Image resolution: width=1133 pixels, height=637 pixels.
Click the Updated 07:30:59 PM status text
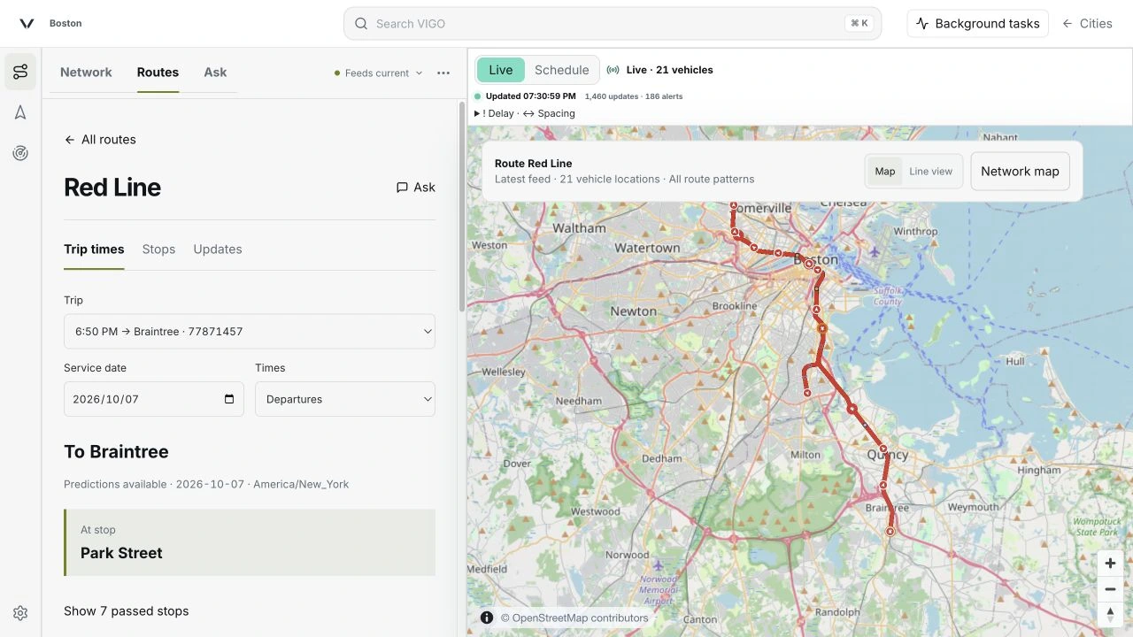coord(531,96)
